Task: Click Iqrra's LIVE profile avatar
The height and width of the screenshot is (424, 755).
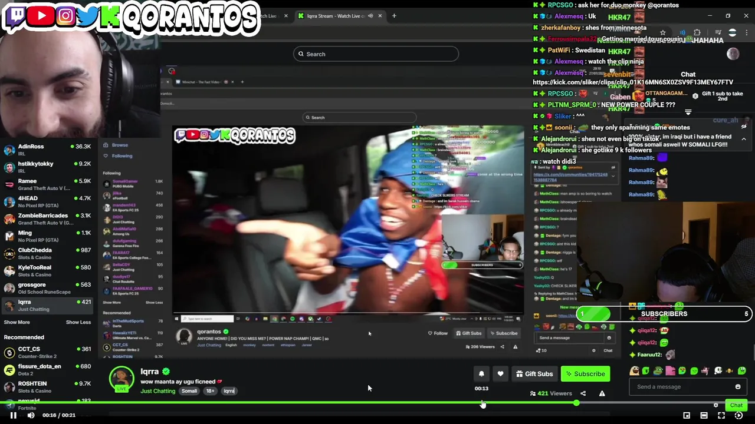Action: coord(122,379)
